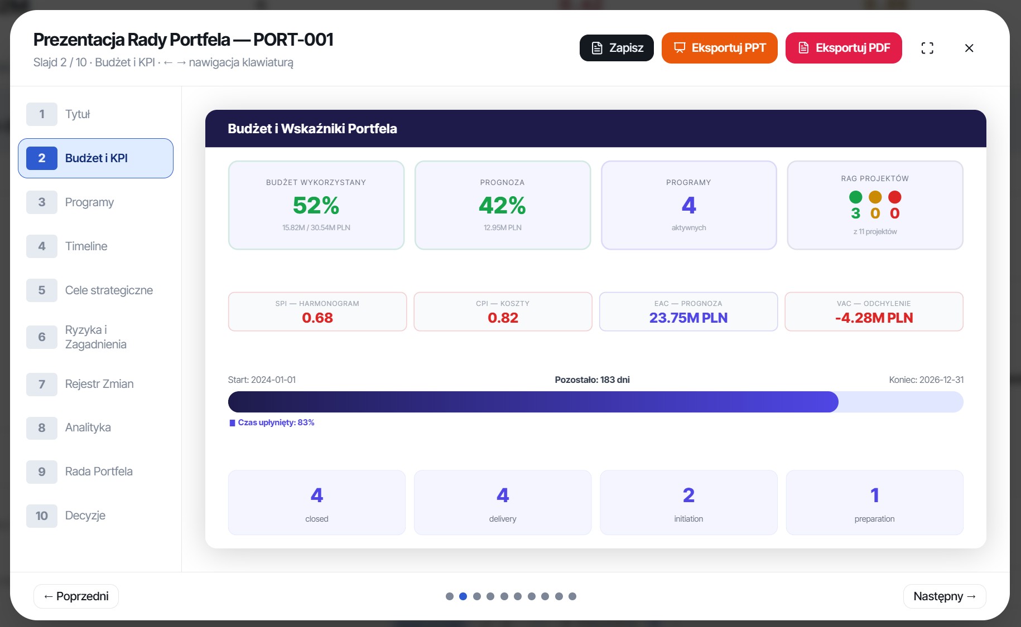This screenshot has width=1021, height=627.
Task: Jump to last slide pagination dot
Action: [x=572, y=596]
